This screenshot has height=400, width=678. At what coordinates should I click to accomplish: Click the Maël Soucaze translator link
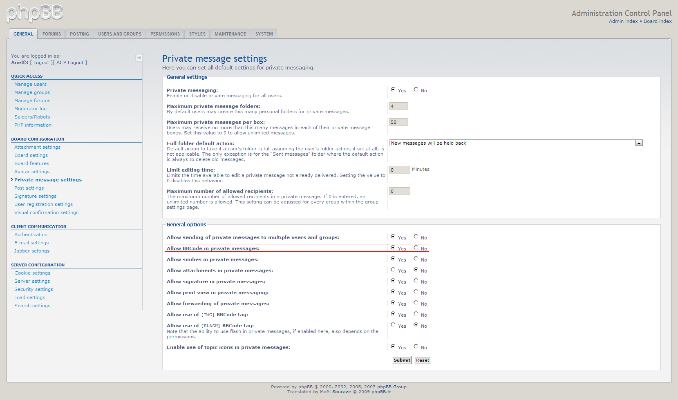pos(335,392)
